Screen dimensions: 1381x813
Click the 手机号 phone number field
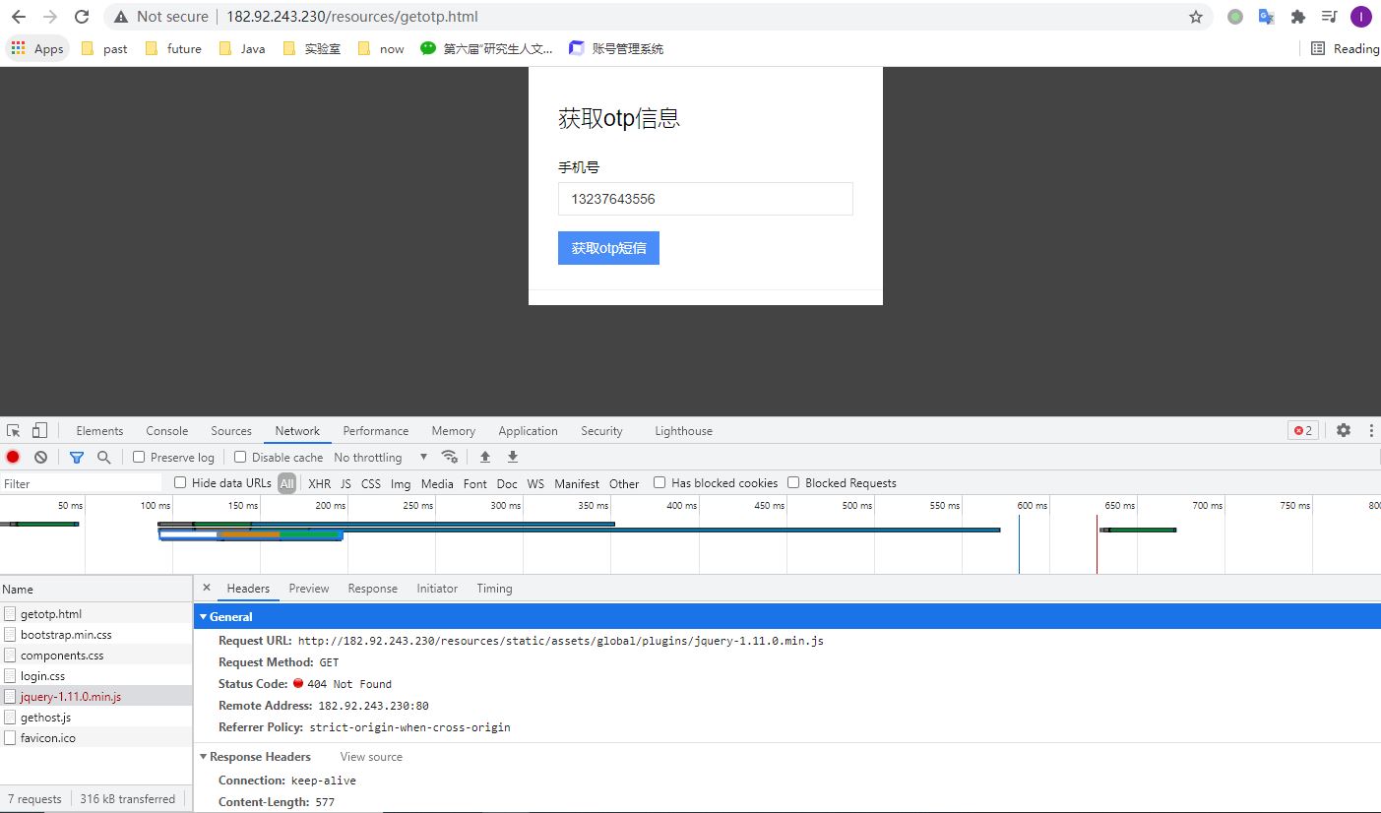[x=705, y=199]
